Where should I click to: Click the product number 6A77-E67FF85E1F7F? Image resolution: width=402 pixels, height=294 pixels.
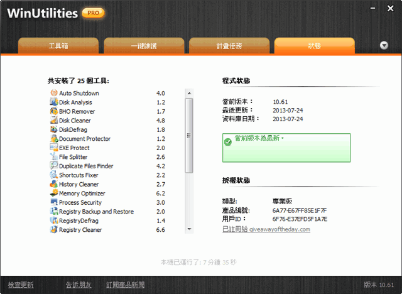(300, 210)
